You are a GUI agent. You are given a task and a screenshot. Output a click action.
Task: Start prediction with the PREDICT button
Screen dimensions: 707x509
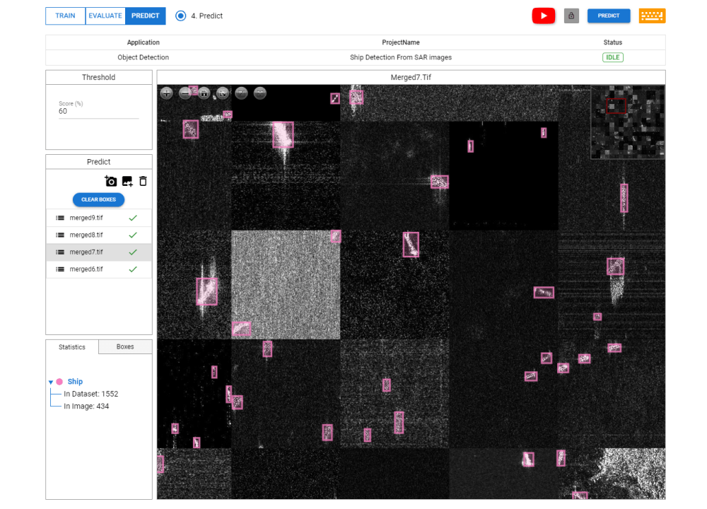point(608,16)
